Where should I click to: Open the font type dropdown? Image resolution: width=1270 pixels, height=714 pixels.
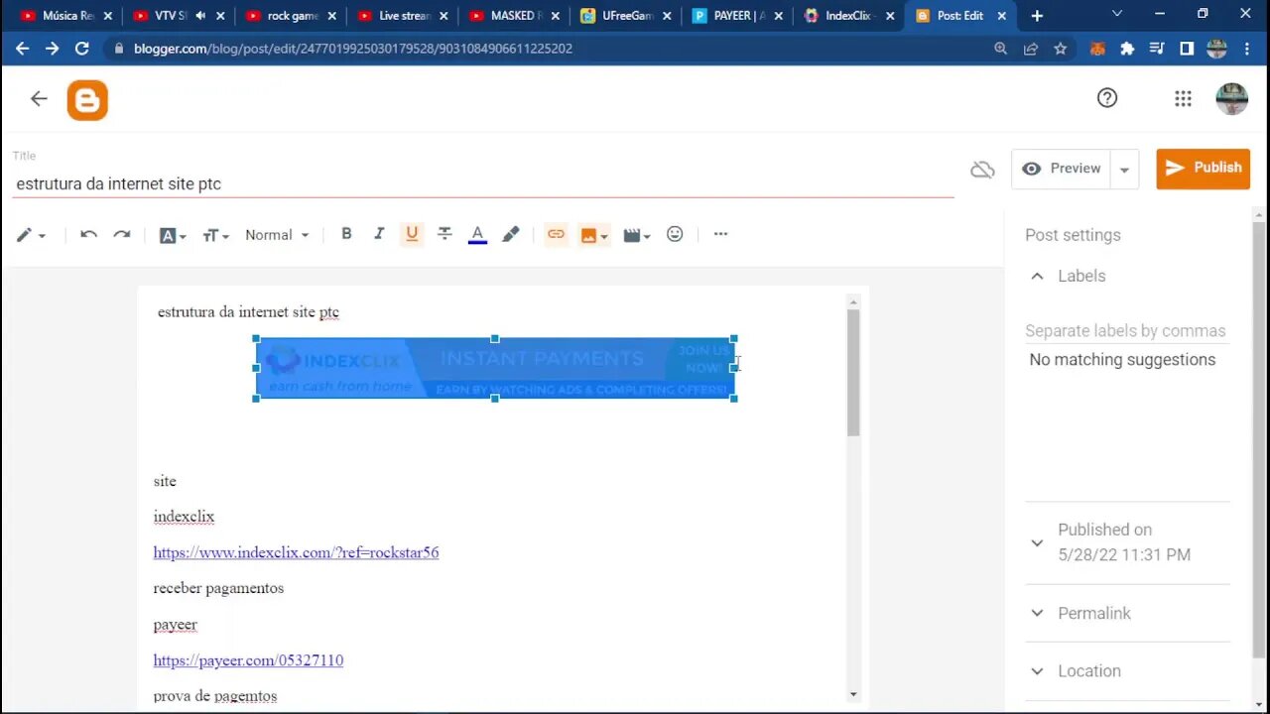tap(173, 235)
